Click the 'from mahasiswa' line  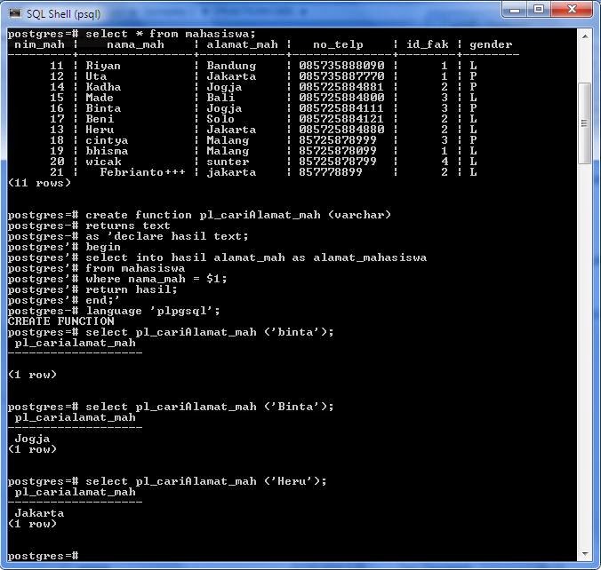point(96,268)
